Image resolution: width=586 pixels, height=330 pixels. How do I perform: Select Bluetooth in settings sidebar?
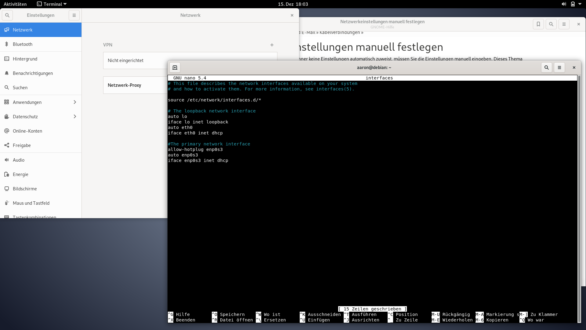(41, 44)
